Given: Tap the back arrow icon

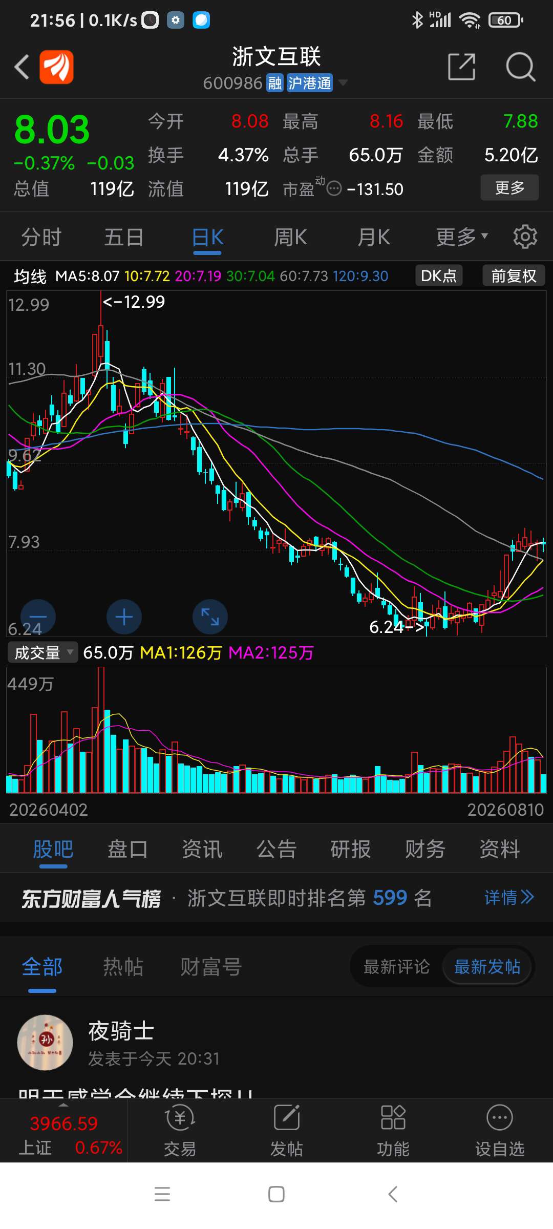Looking at the screenshot, I should pos(22,67).
